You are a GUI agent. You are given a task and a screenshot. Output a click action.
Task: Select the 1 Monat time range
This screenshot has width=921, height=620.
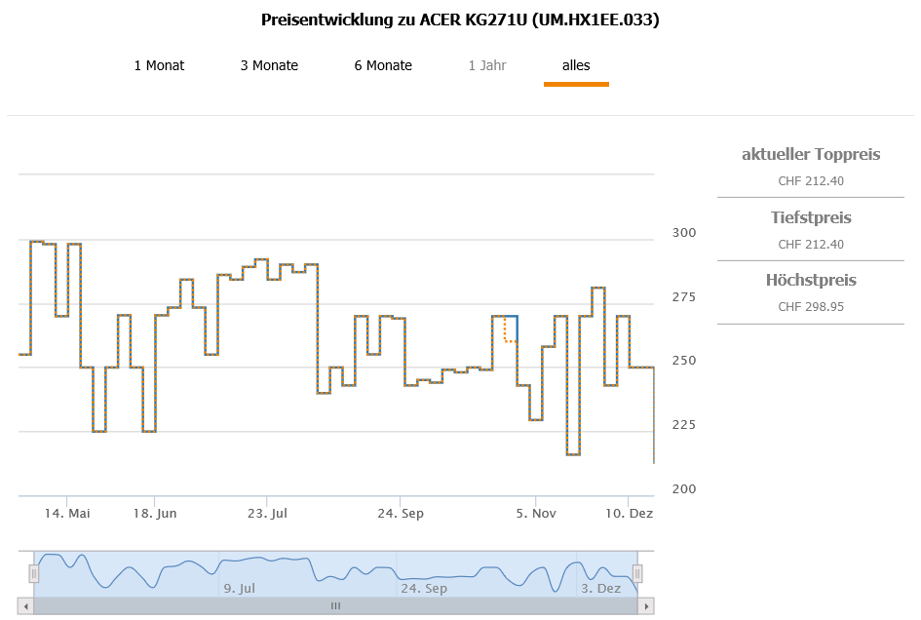click(x=159, y=66)
